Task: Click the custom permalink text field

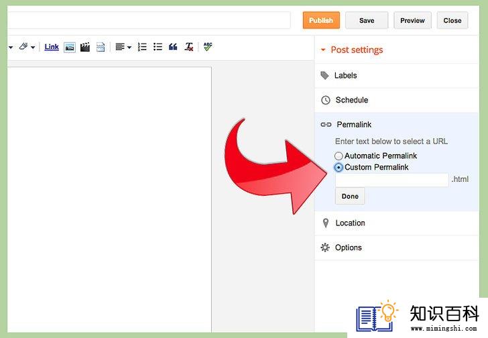Action: tap(392, 180)
